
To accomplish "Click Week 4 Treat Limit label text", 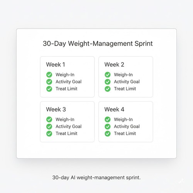I will coord(125,134).
